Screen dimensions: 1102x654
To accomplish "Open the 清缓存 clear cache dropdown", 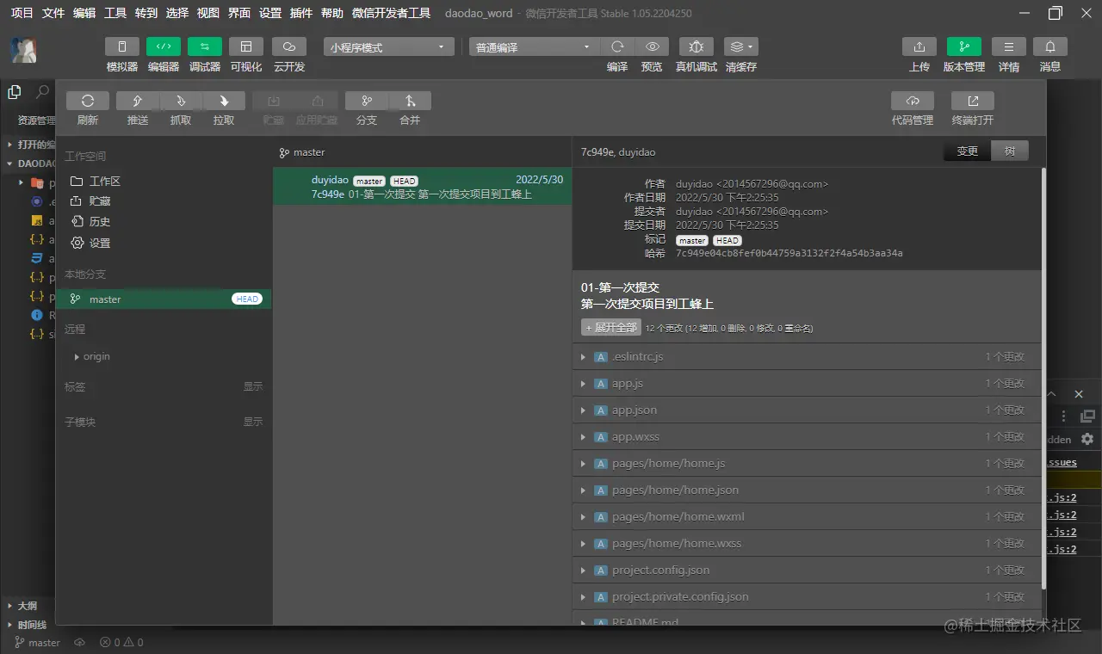I will click(740, 46).
